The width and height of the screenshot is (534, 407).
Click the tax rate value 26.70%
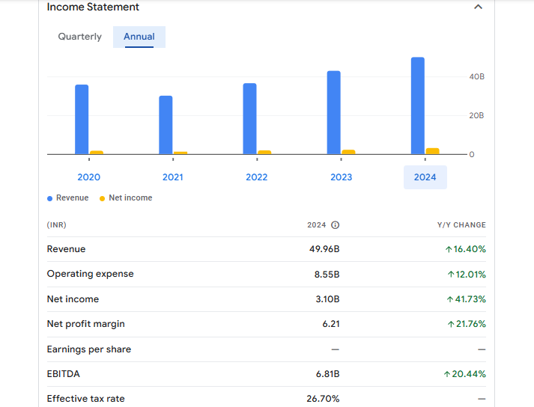coord(323,399)
